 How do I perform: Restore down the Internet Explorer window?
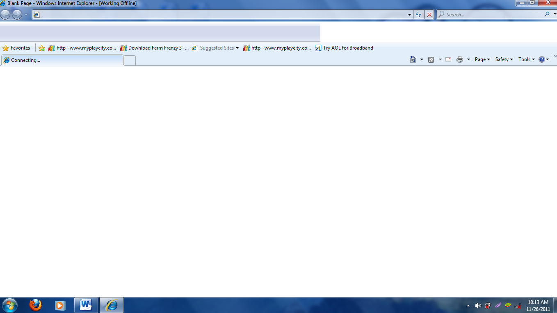[x=532, y=3]
